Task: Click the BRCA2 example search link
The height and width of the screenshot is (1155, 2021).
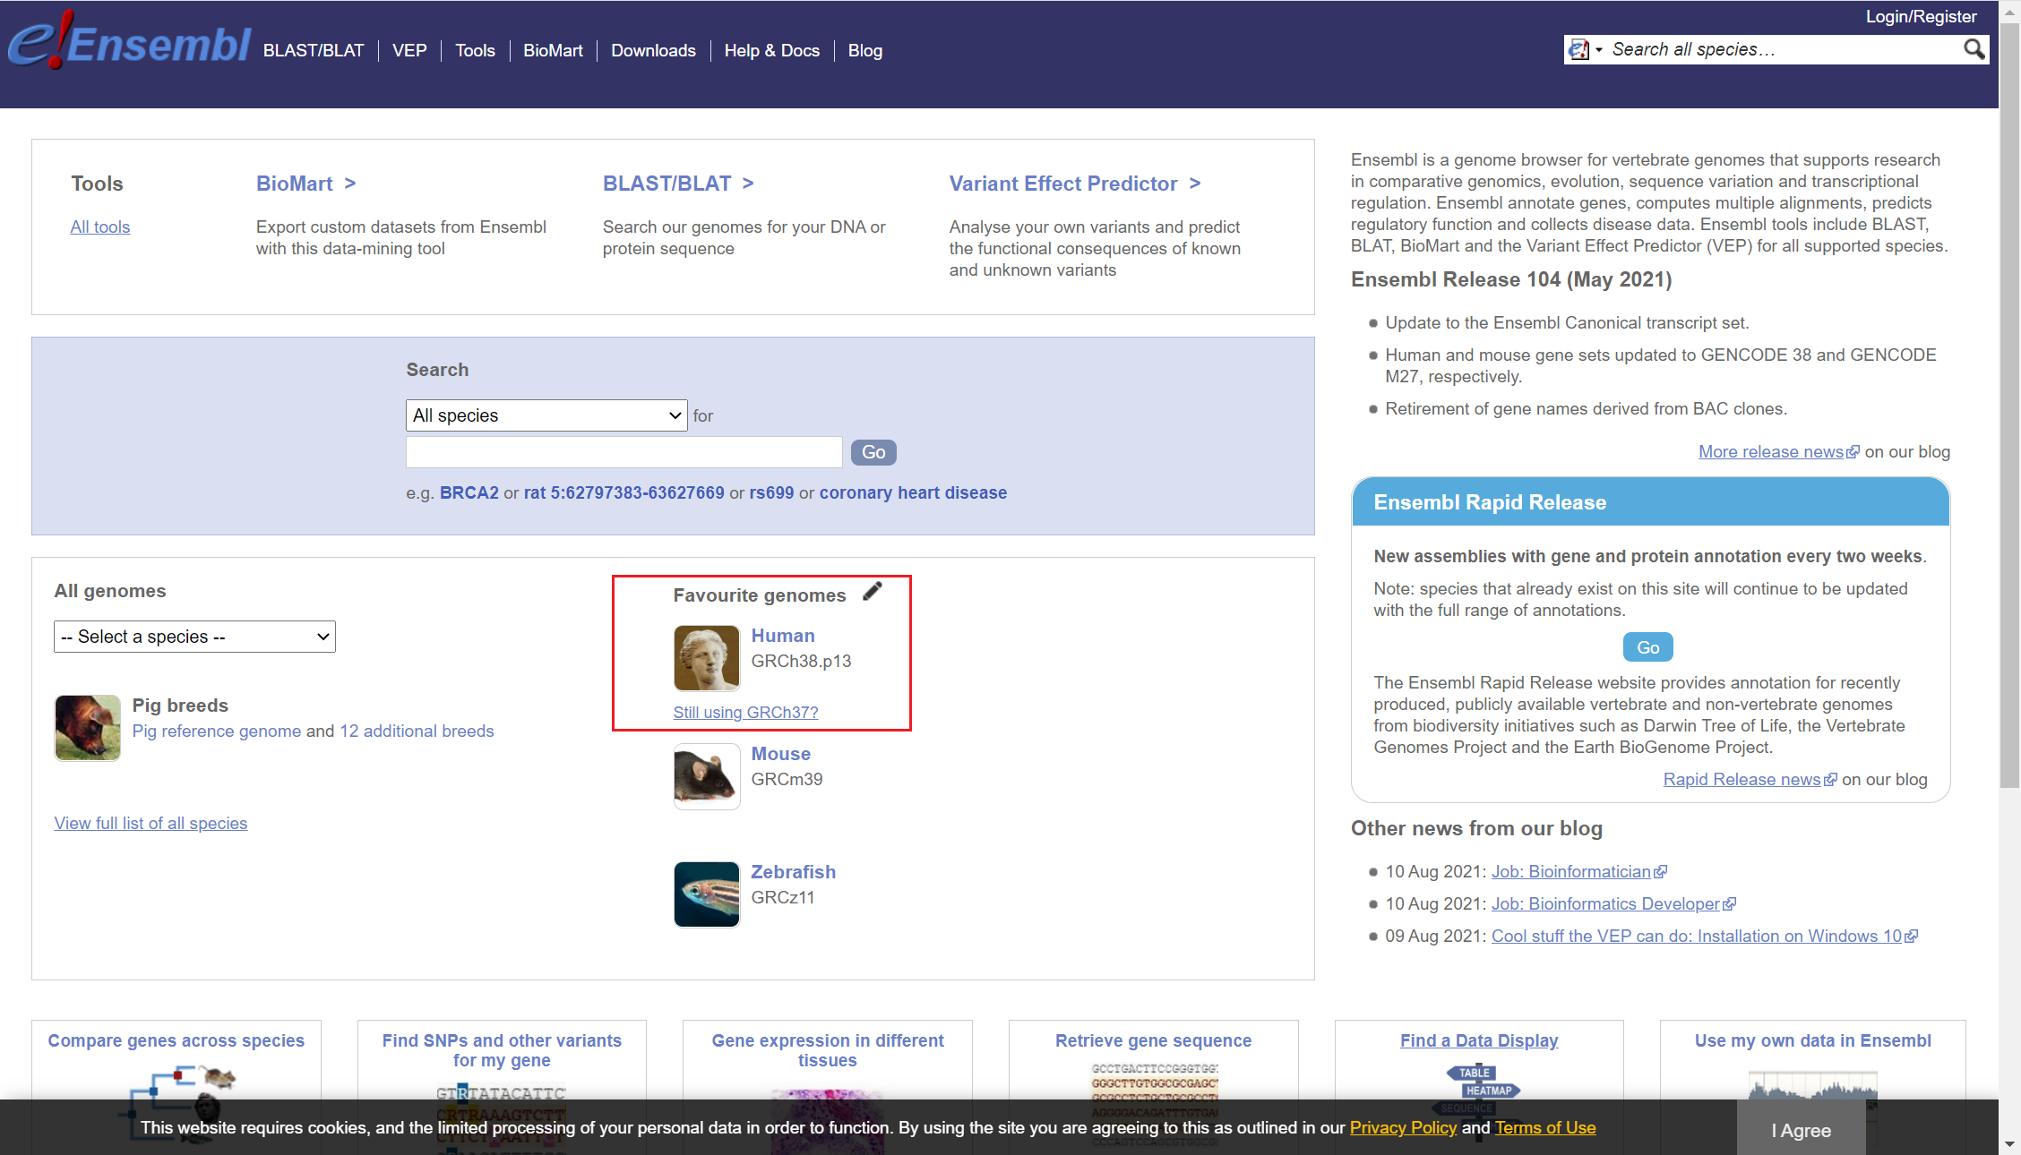Action: tap(469, 493)
